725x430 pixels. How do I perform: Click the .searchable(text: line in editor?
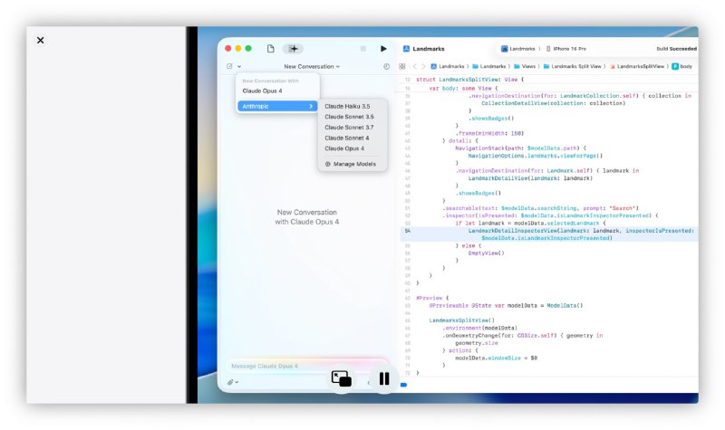click(x=540, y=208)
